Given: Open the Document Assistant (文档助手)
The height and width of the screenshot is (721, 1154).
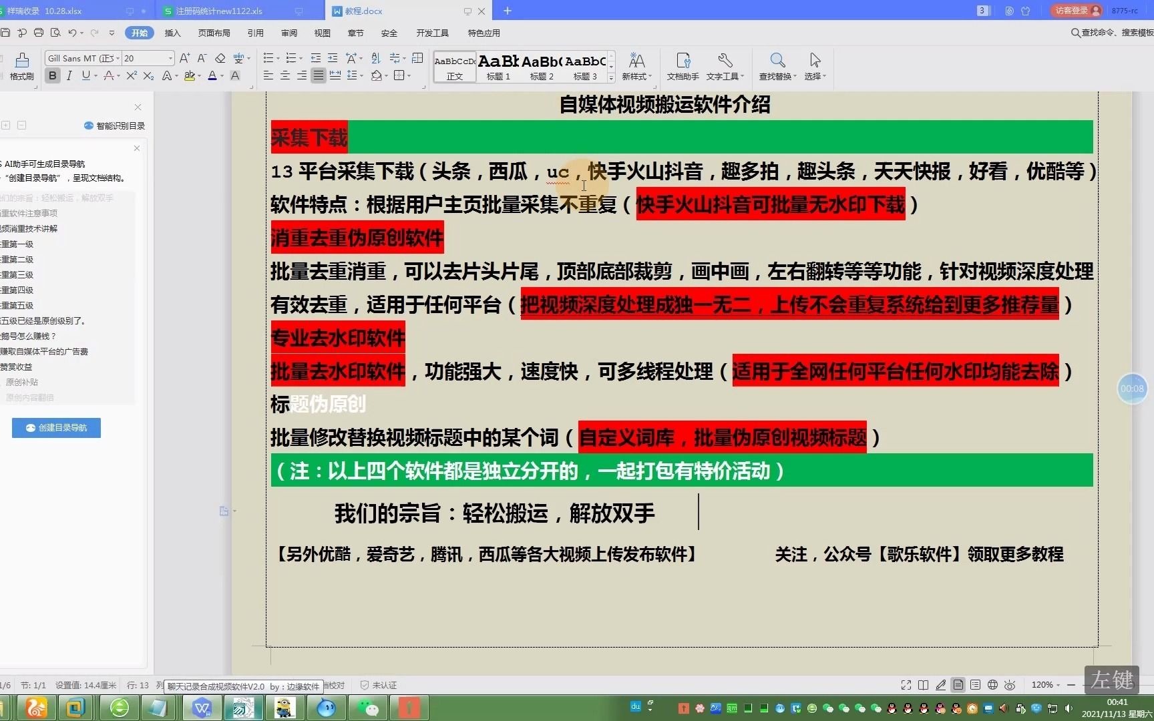Looking at the screenshot, I should tap(683, 67).
